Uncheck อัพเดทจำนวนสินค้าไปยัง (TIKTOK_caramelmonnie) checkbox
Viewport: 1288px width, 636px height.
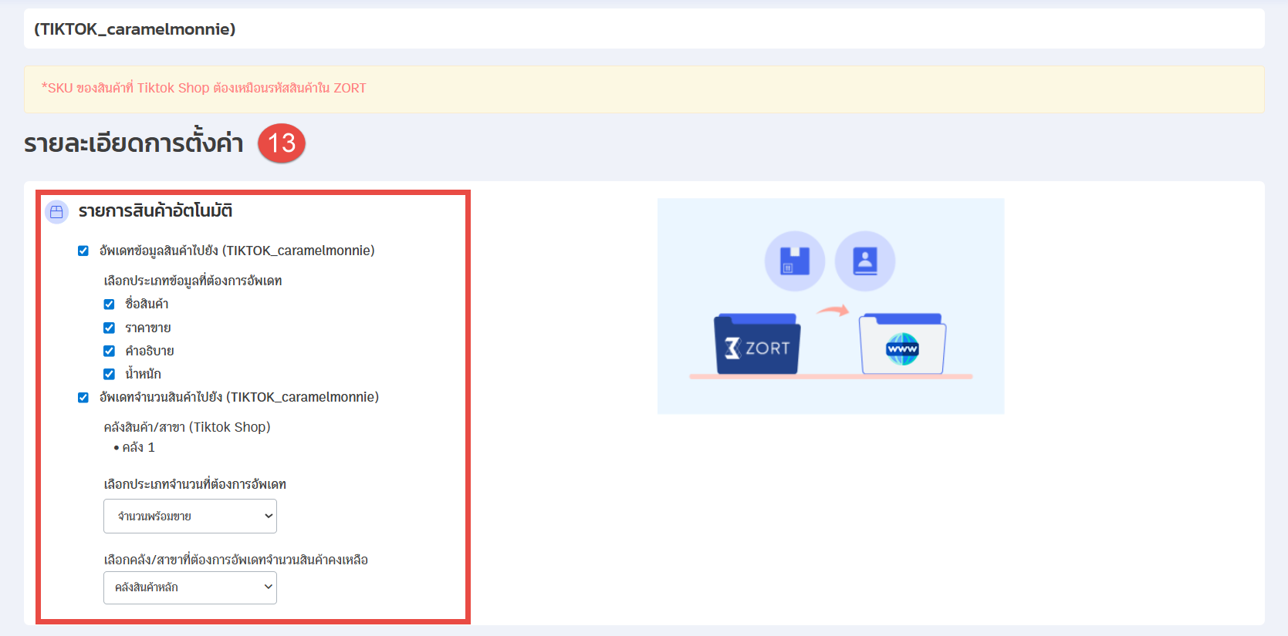point(83,397)
